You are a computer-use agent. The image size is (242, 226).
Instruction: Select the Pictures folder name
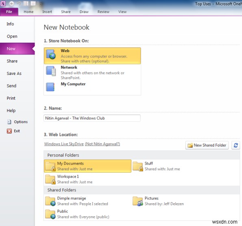click(x=152, y=198)
